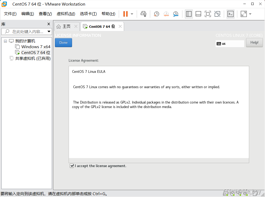The image size is (265, 197).
Task: Open the library search dropdown arrow
Action: (x=49, y=32)
